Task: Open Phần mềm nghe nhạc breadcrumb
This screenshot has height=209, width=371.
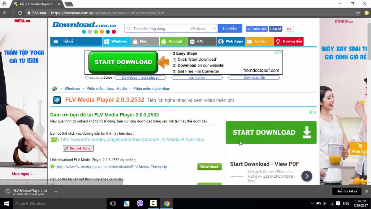Action: coord(152,89)
